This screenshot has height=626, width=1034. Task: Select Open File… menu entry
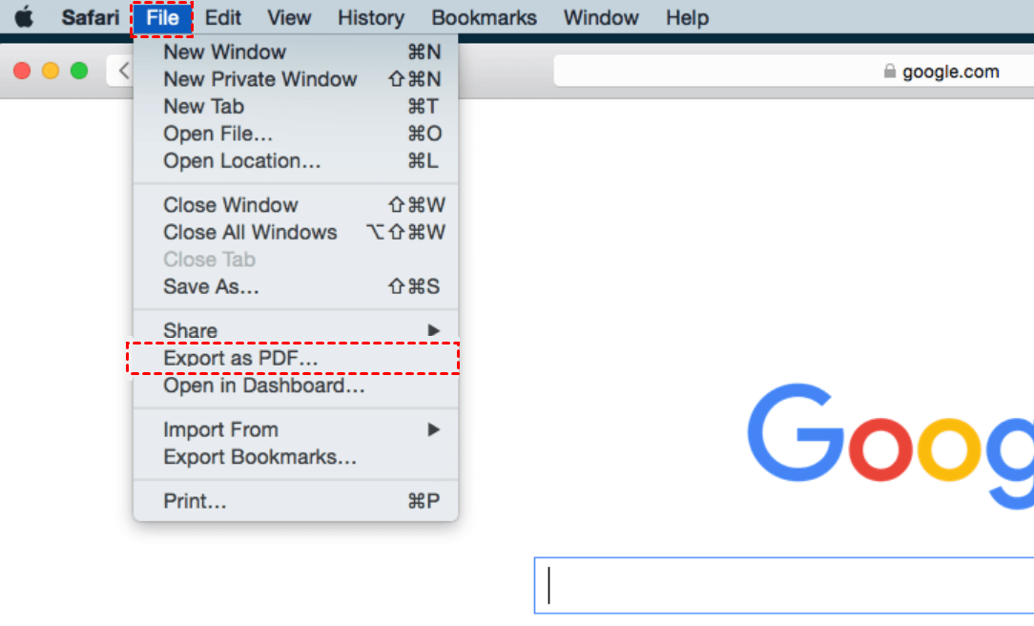tap(296, 134)
